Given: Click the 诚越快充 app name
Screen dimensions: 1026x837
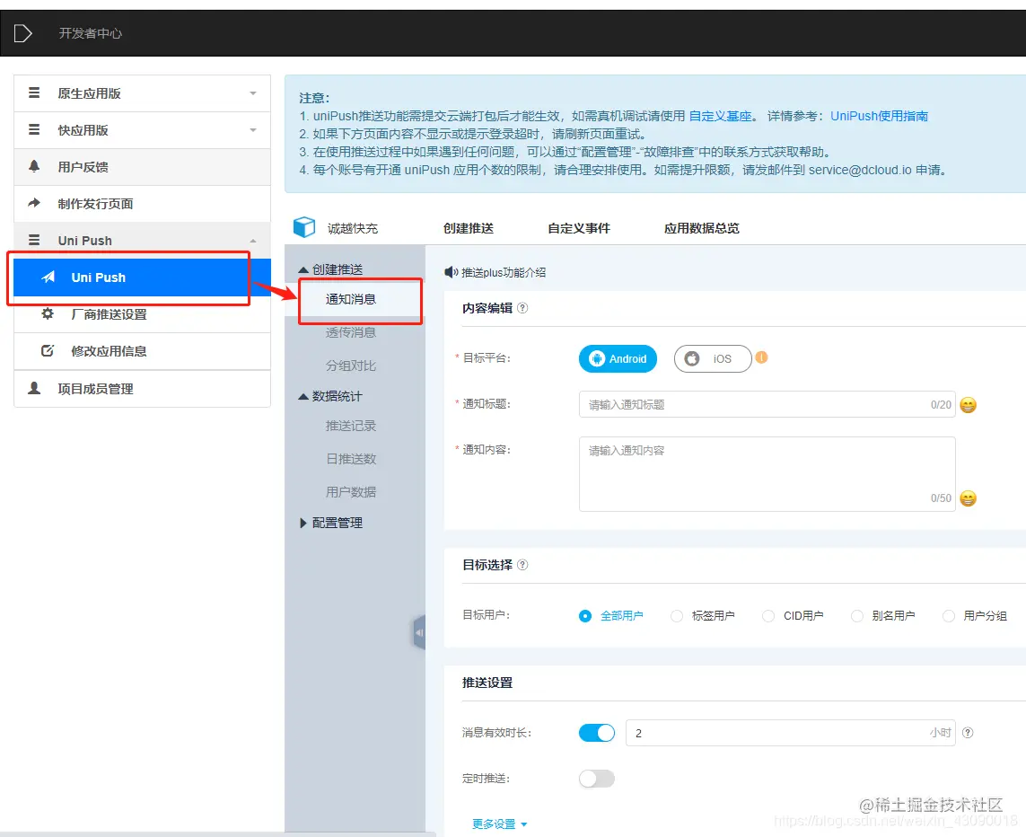Looking at the screenshot, I should click(x=353, y=228).
